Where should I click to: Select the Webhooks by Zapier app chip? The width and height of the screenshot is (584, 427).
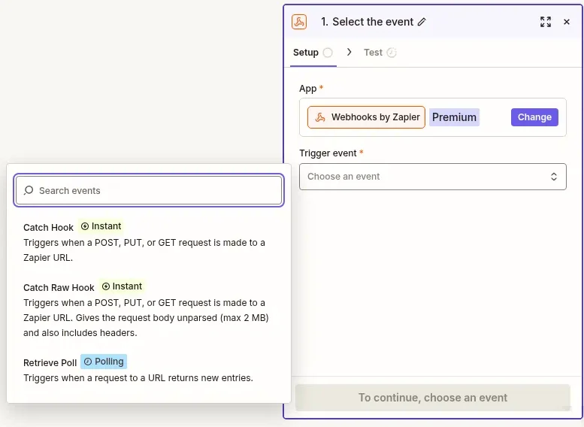click(x=366, y=117)
